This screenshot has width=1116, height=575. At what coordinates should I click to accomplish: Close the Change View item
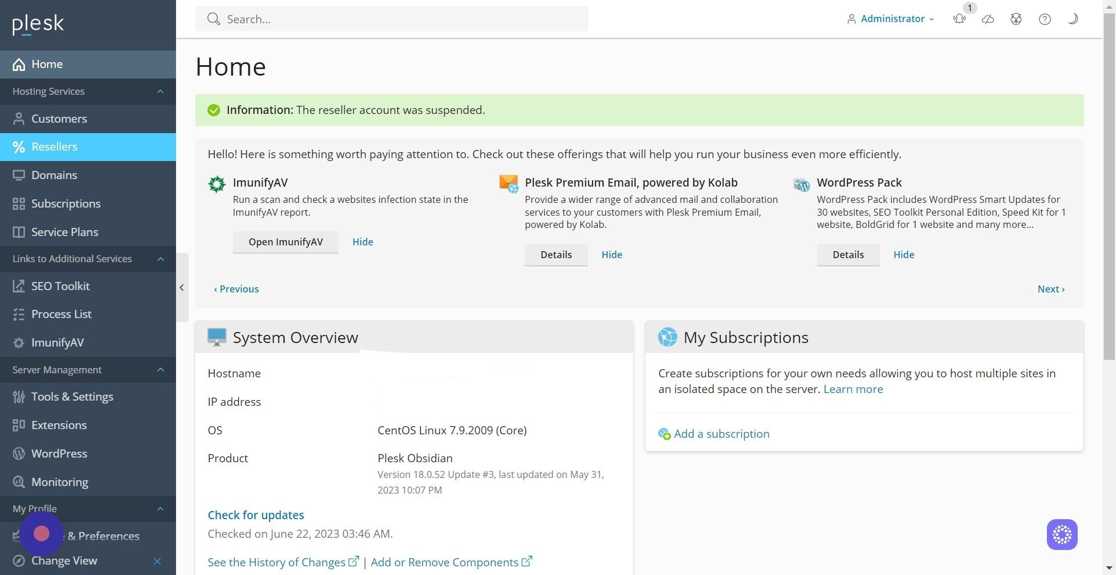157,562
